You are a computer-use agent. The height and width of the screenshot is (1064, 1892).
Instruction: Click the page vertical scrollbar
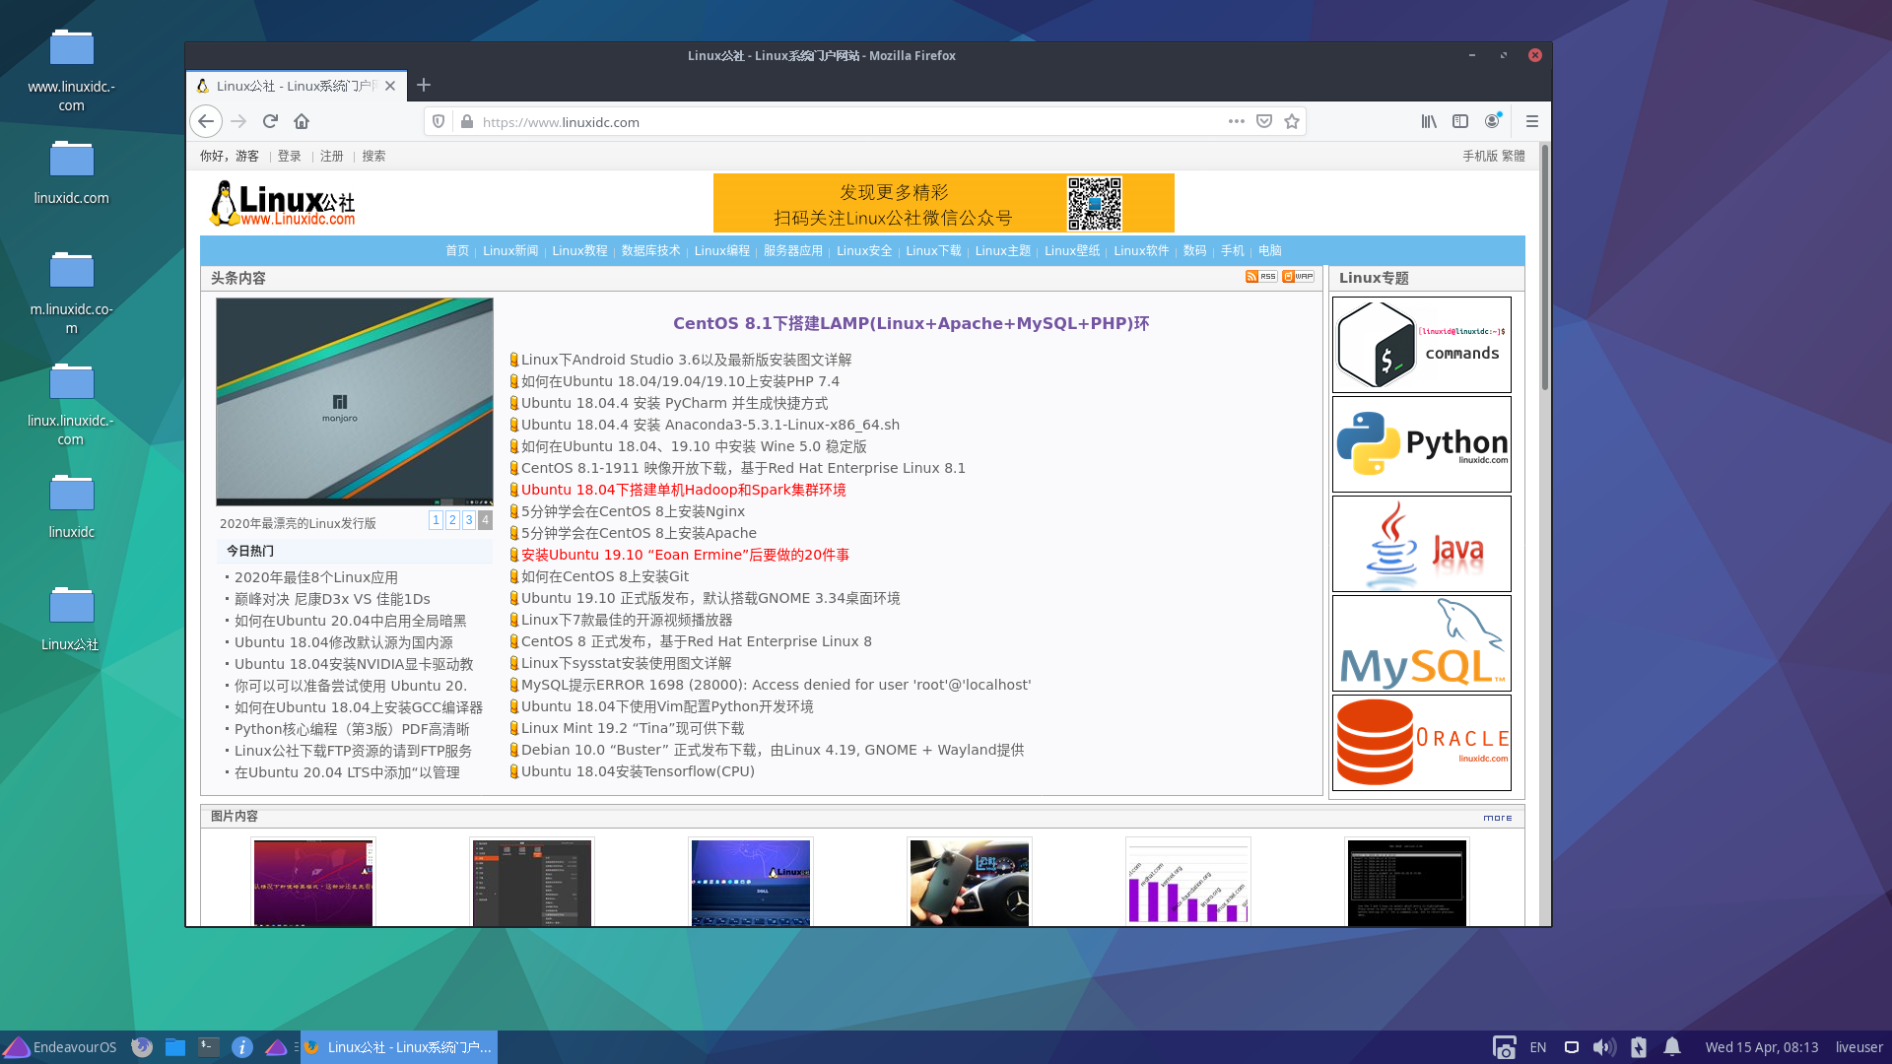pos(1544,266)
